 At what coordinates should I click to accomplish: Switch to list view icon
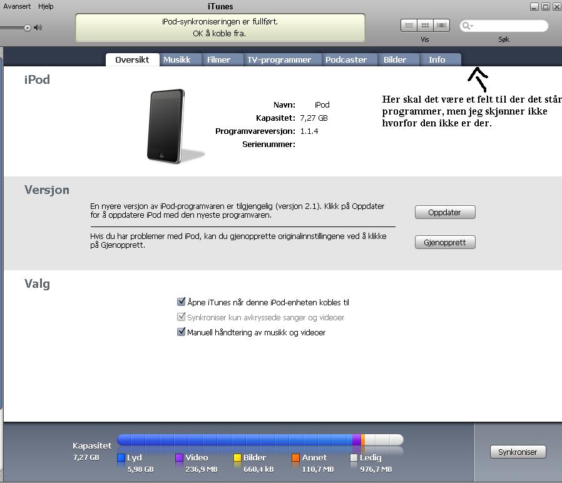pos(409,26)
